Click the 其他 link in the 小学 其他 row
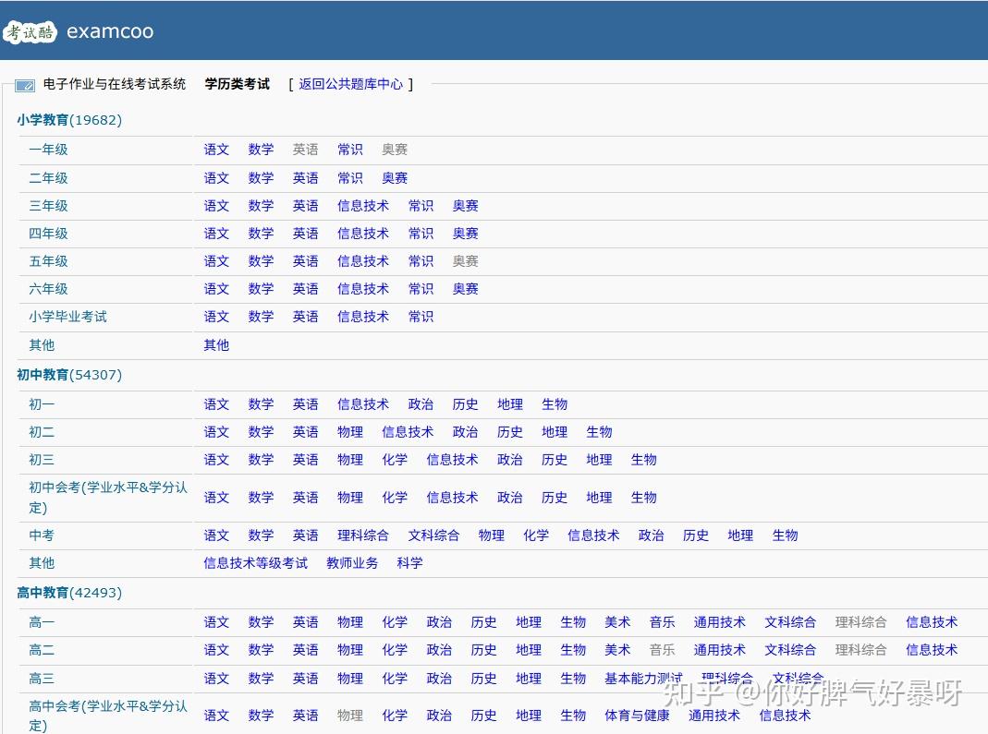 (x=216, y=345)
